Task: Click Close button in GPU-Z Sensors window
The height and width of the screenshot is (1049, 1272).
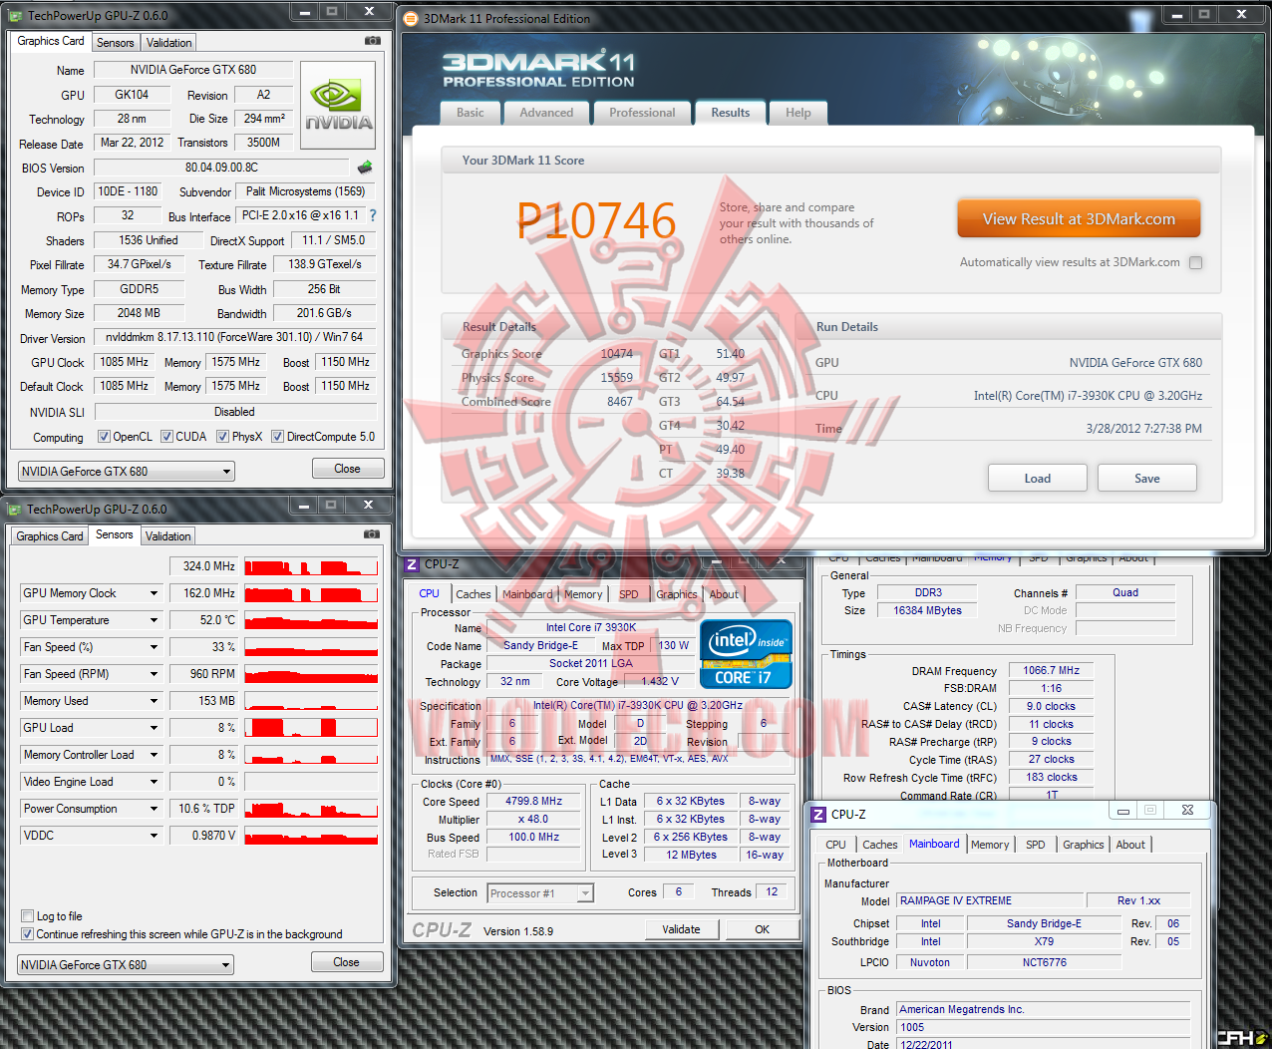Action: [x=347, y=962]
